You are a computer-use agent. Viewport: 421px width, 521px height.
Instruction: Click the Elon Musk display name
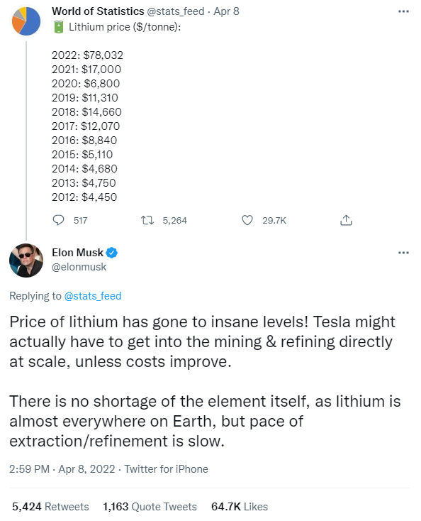[78, 253]
